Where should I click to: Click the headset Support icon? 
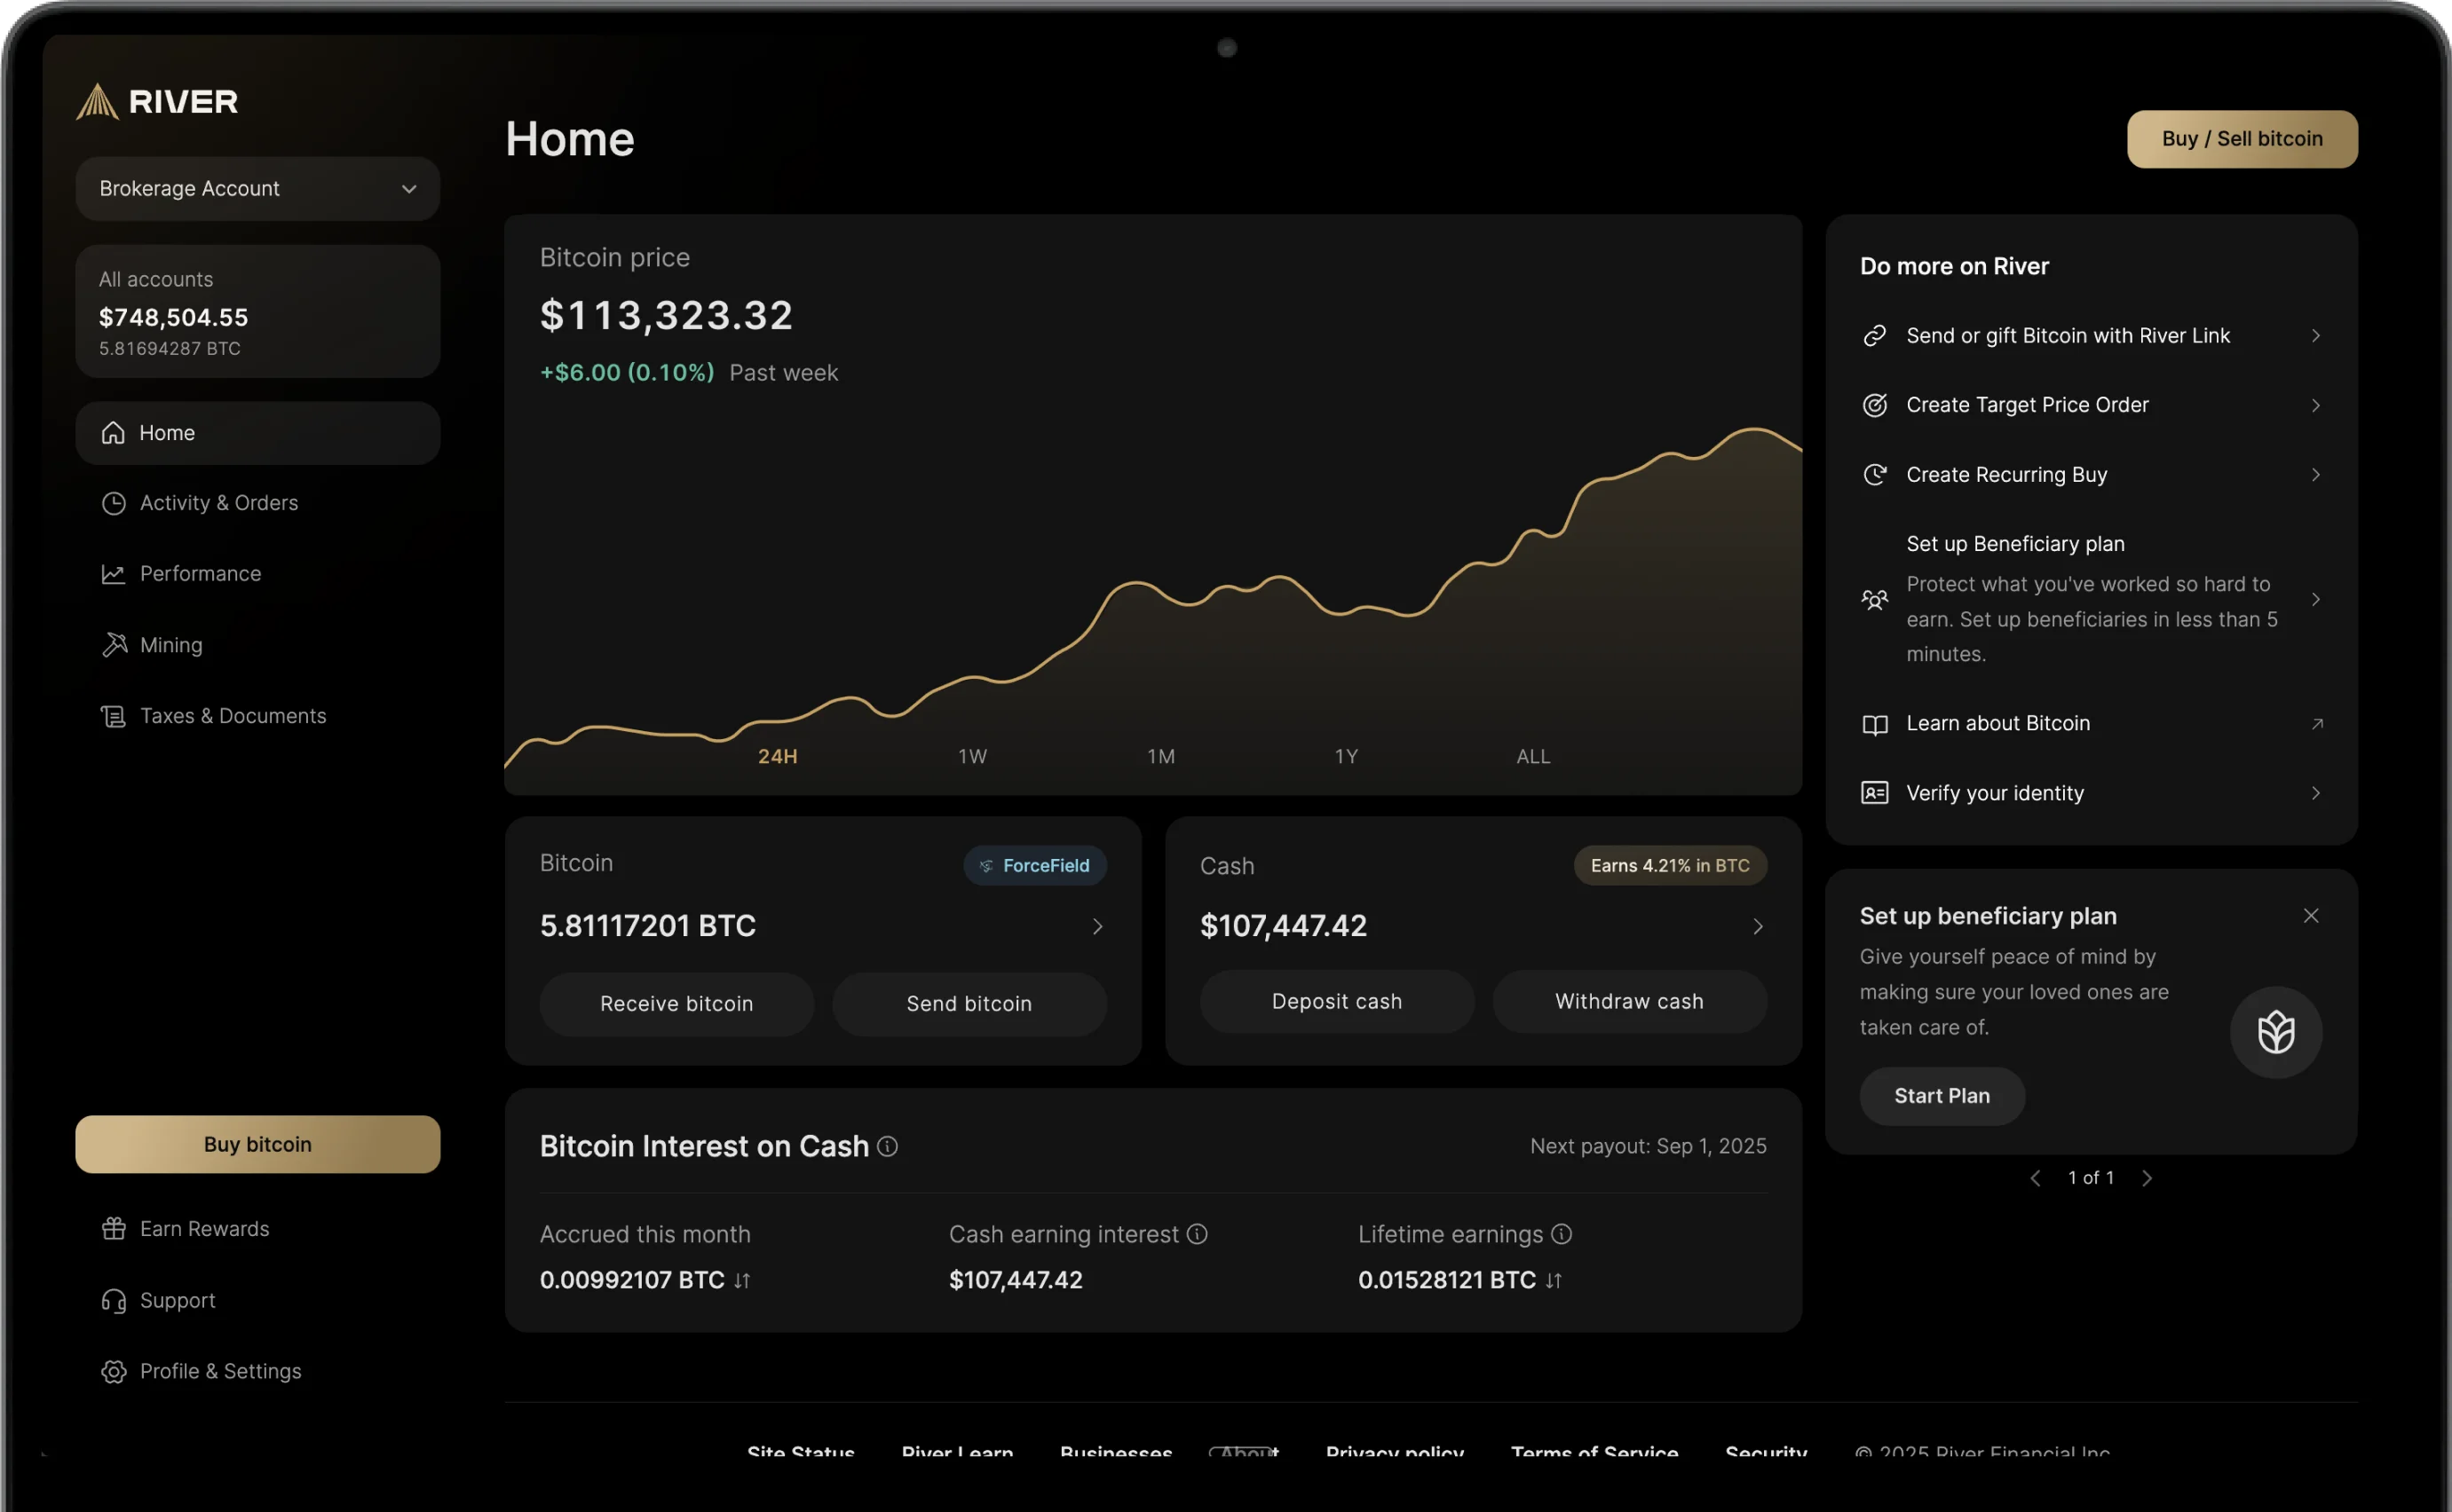tap(114, 1300)
